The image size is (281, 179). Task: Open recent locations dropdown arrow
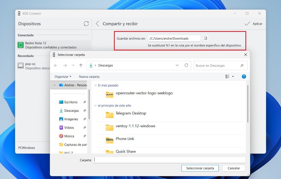pos(73,65)
